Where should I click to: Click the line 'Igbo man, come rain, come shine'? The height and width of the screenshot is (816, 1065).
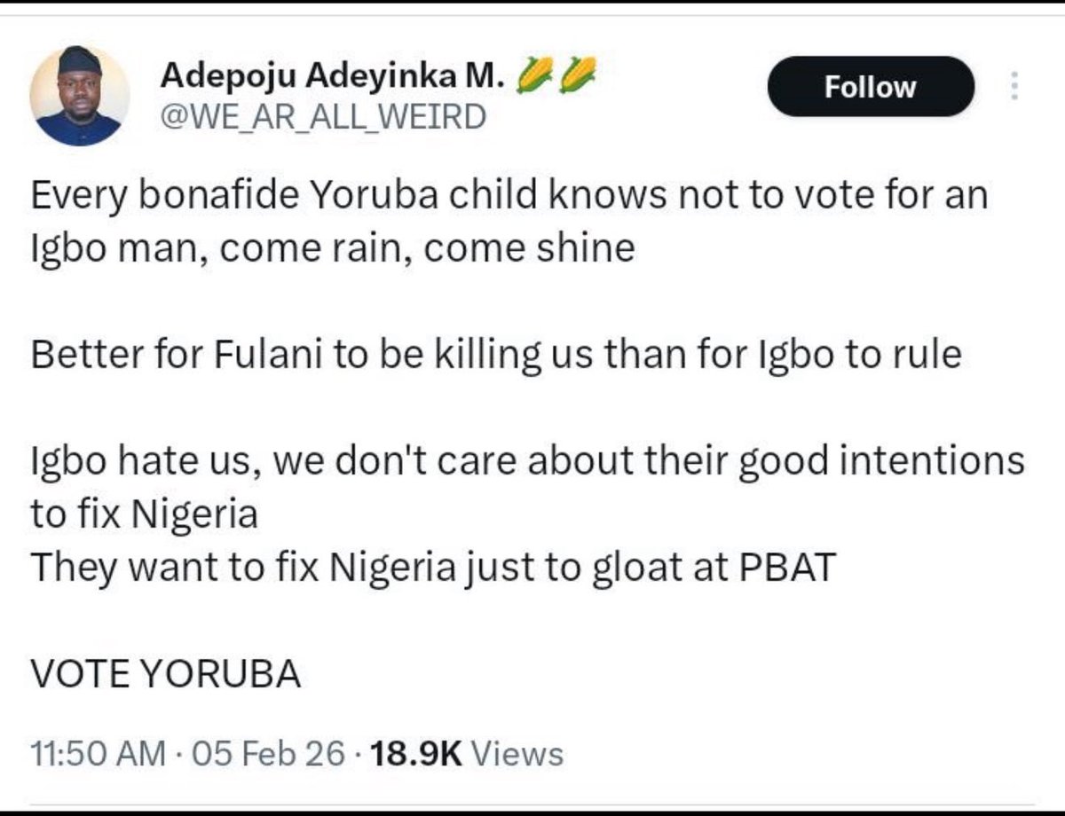[333, 249]
